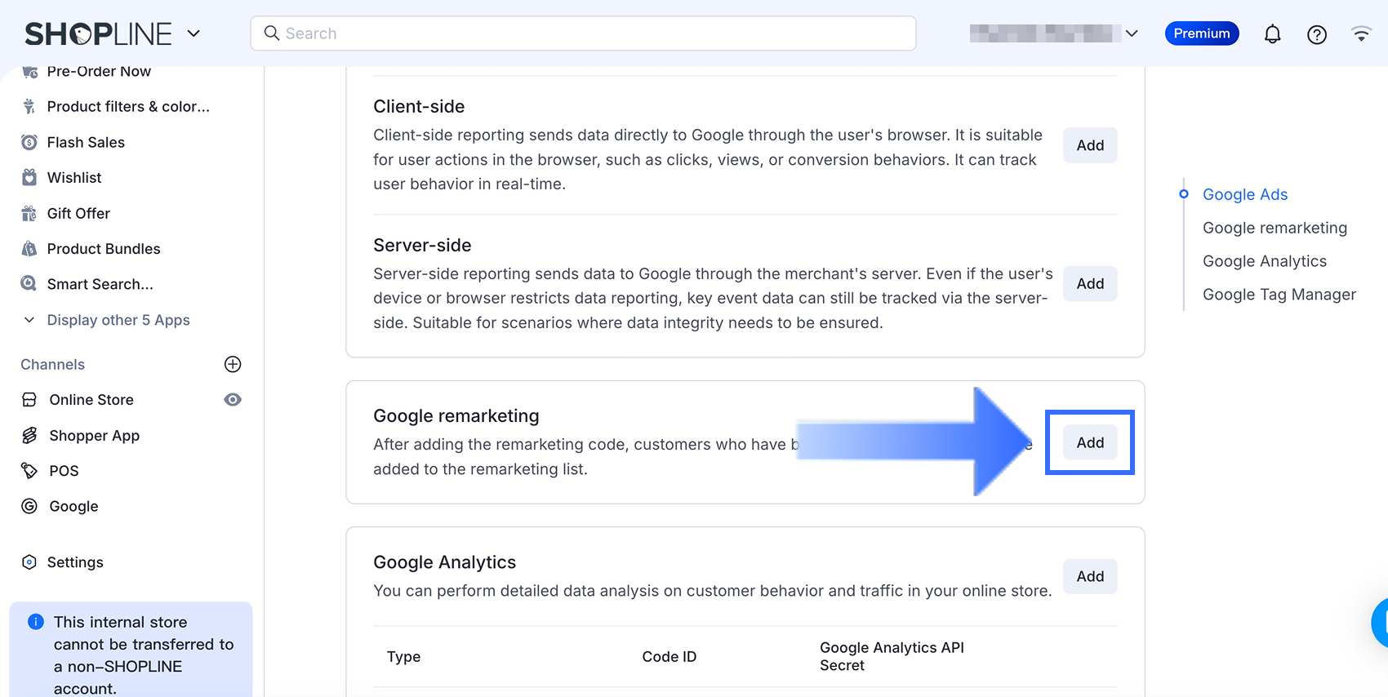Click the Wishlist sidebar icon
This screenshot has width=1388, height=697.
tap(29, 177)
